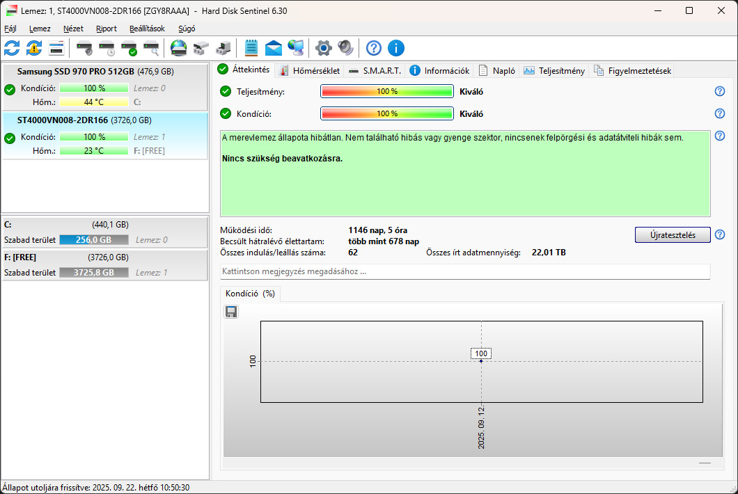Click the monitor with globe toolbar icon
The image size is (738, 494).
click(296, 48)
